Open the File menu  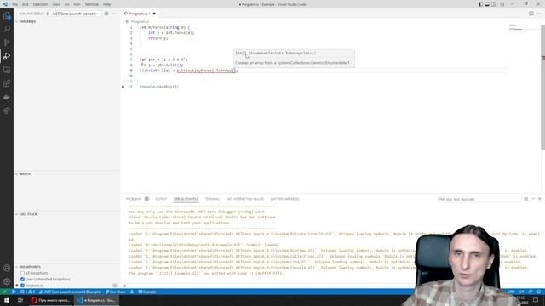click(x=15, y=4)
